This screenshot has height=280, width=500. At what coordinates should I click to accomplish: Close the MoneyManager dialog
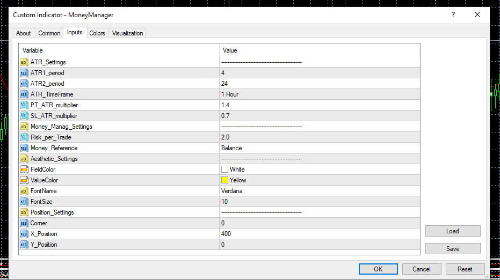pos(477,14)
